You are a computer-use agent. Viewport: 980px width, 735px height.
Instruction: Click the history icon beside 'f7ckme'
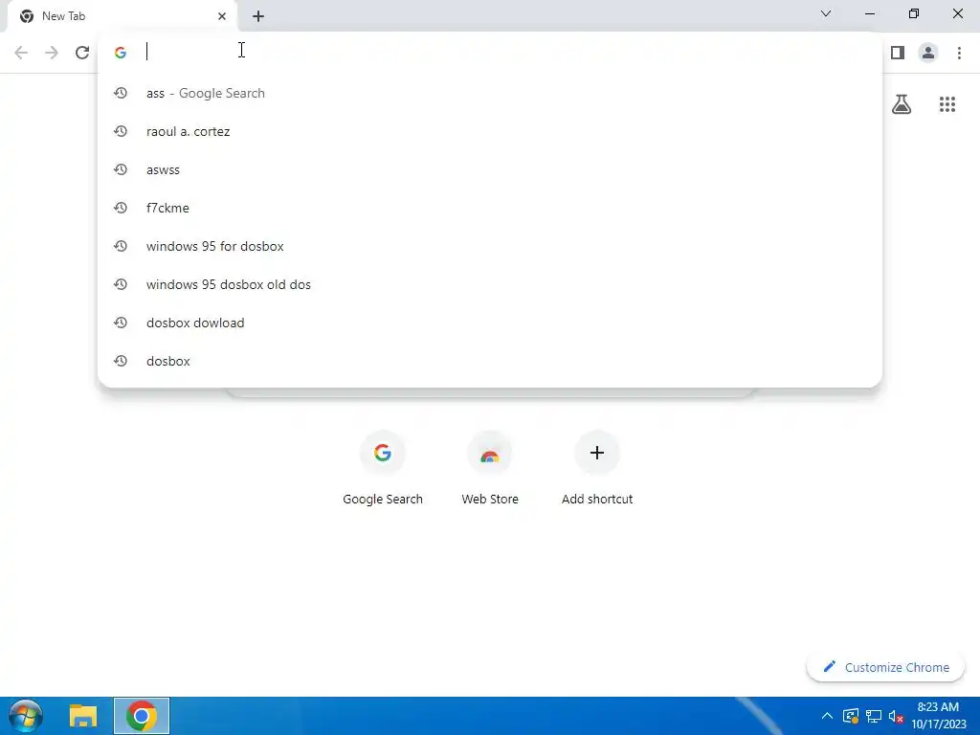coord(121,208)
